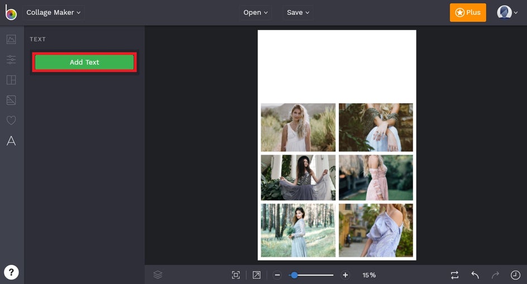Click the TEXT panel heading

tap(37, 39)
